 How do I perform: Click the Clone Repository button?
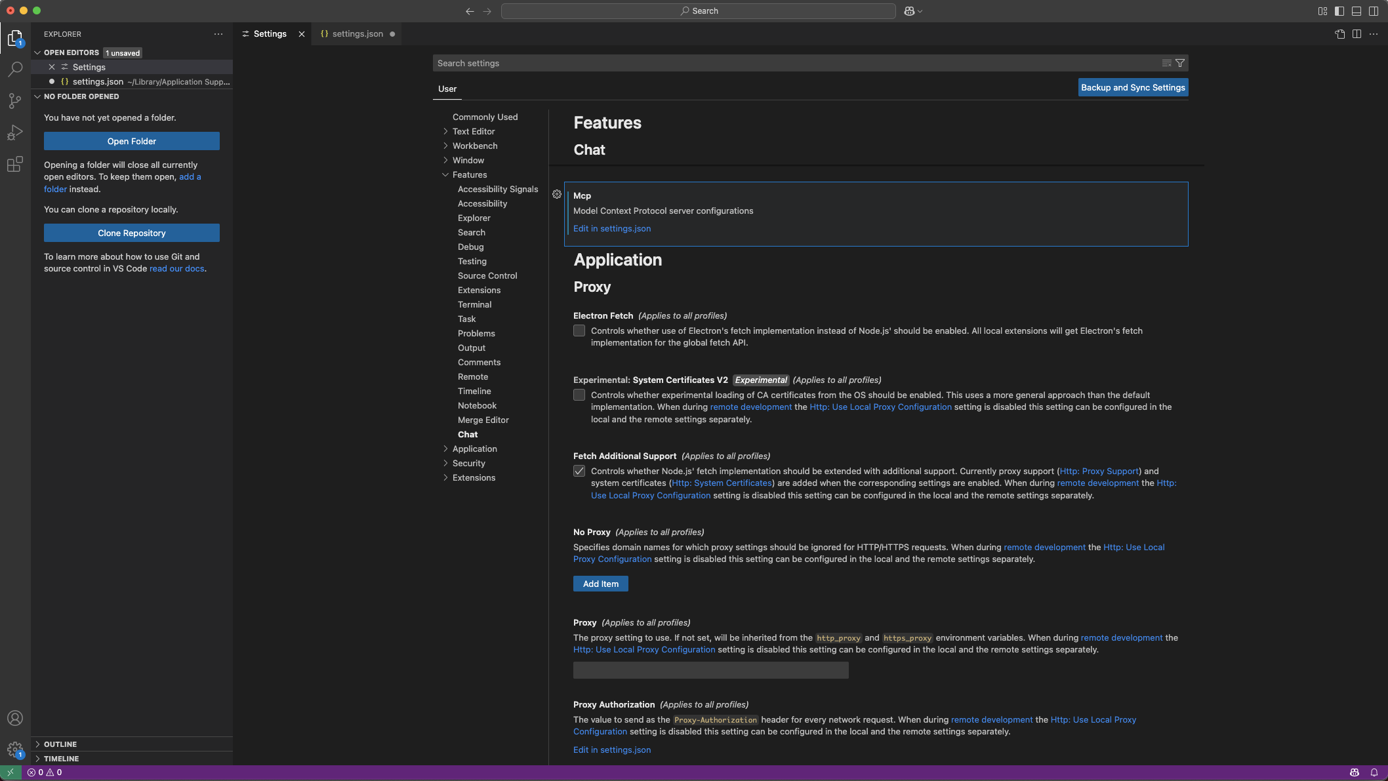point(132,233)
